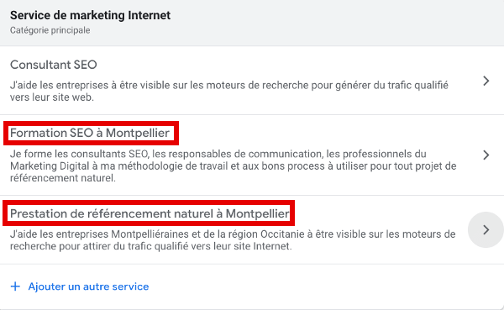Click the line starting 'Marketing Digital à ma méthodologie'
The width and height of the screenshot is (504, 310).
[233, 166]
